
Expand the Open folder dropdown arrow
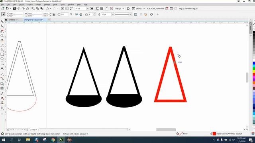tap(10, 9)
